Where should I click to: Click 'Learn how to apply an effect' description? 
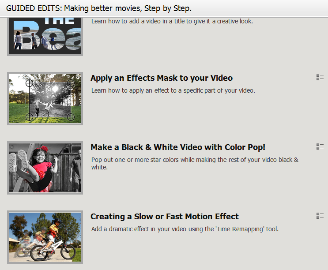point(173,90)
